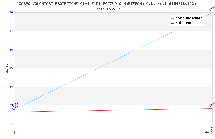Click the 34 y-axis tick label
The image size is (215, 139).
coord(11,87)
